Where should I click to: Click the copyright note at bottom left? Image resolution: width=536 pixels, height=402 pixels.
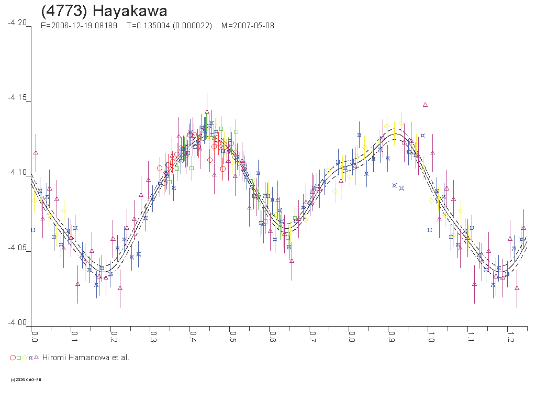[x=26, y=379]
